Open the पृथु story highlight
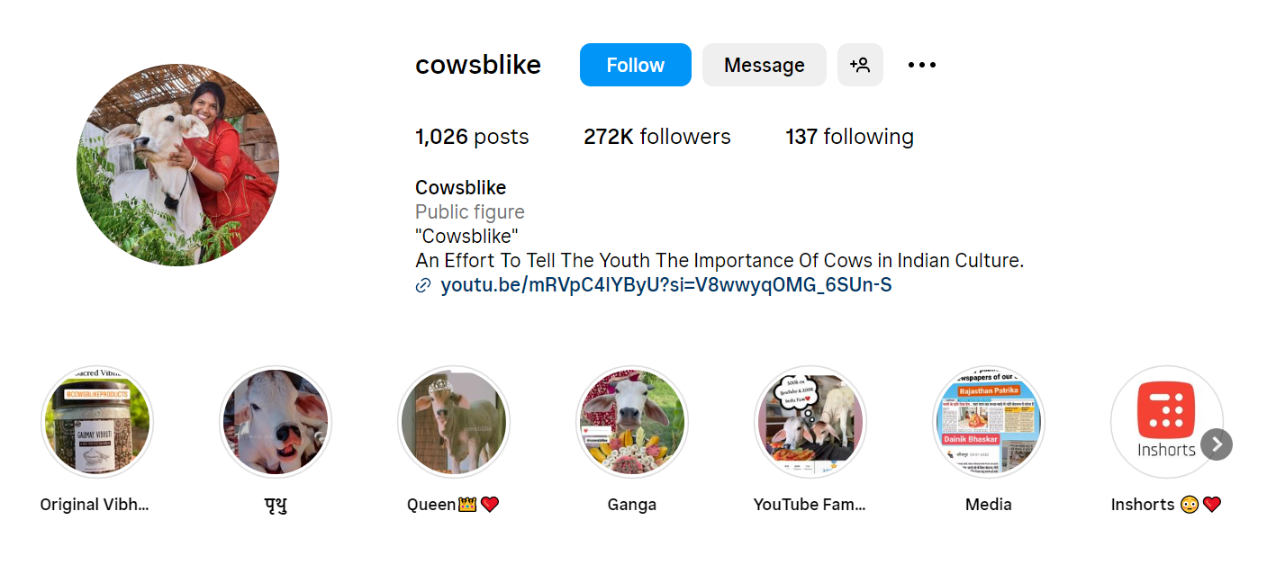1267x565 pixels. pyautogui.click(x=276, y=422)
